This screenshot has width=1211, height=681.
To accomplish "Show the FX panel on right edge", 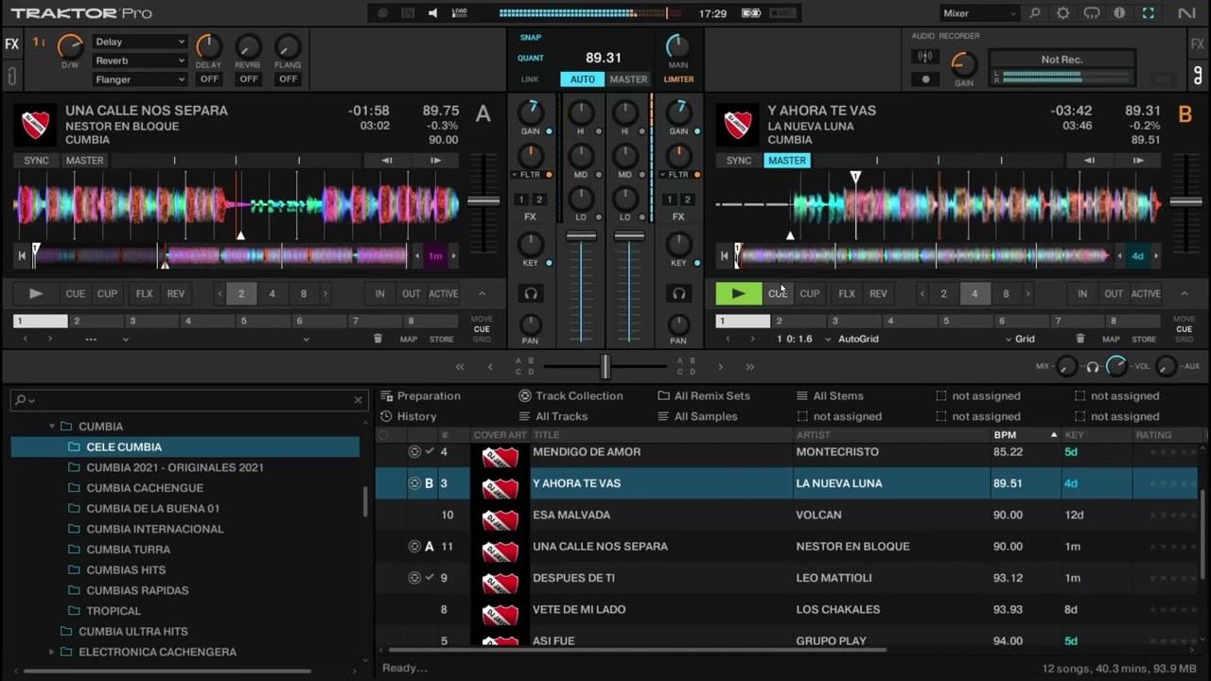I will pyautogui.click(x=1198, y=44).
